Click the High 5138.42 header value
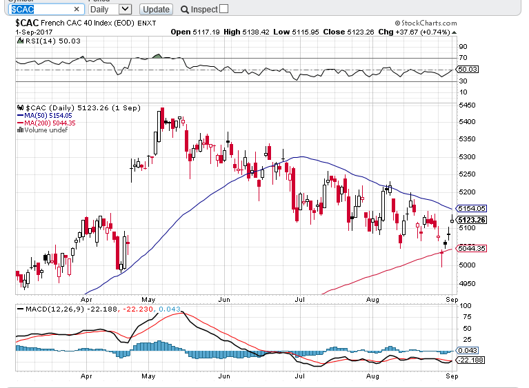Viewport: 529px width, 388px height. [x=246, y=32]
